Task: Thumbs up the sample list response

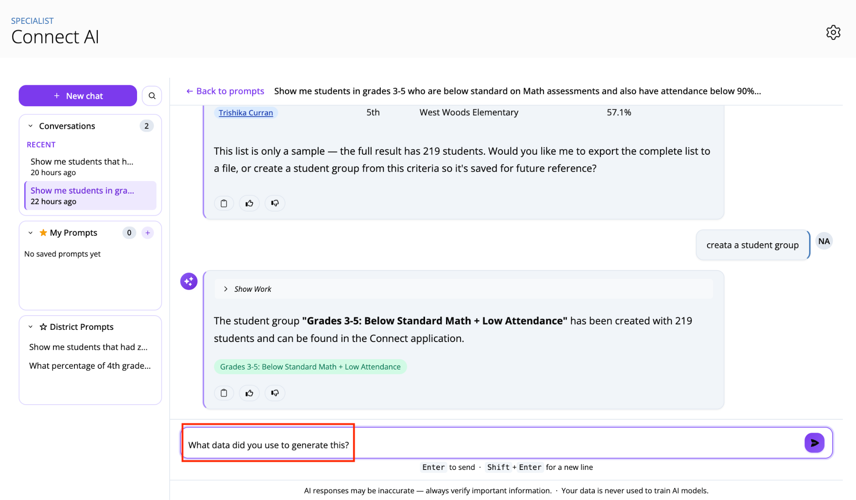Action: coord(250,203)
